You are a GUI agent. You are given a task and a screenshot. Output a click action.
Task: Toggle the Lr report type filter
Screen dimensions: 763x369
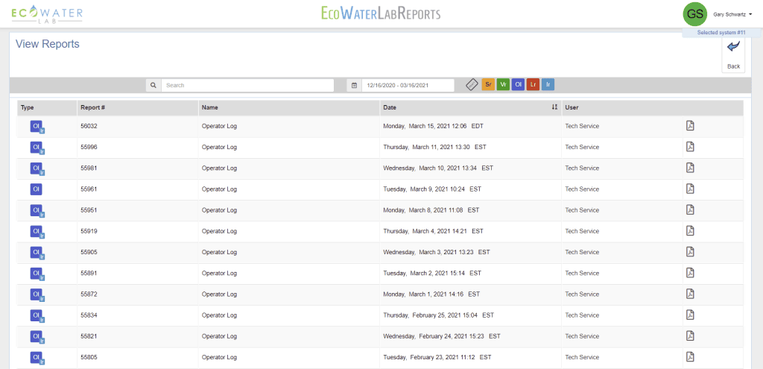click(x=534, y=85)
